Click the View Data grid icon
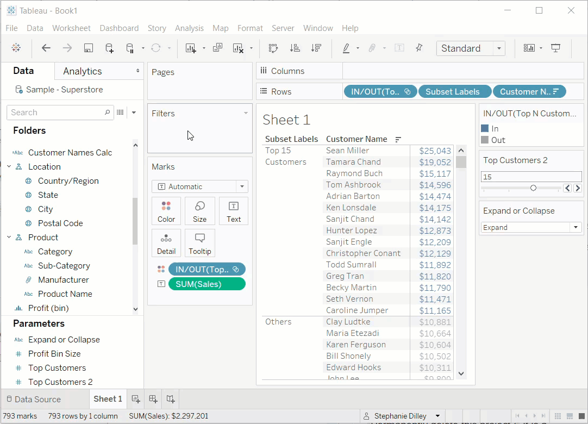The width and height of the screenshot is (588, 424). click(120, 112)
